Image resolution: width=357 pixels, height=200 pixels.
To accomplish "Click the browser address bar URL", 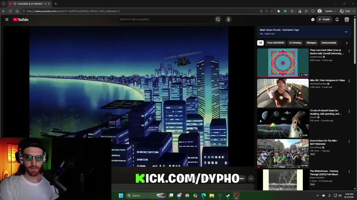I will point(73,11).
